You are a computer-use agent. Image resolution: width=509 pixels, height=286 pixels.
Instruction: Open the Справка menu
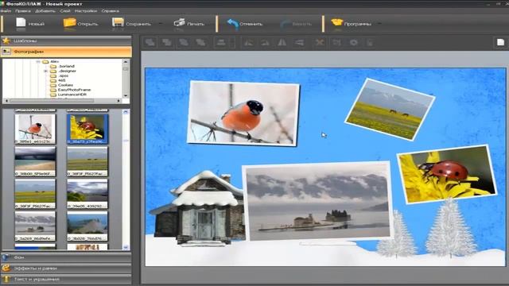click(x=111, y=10)
